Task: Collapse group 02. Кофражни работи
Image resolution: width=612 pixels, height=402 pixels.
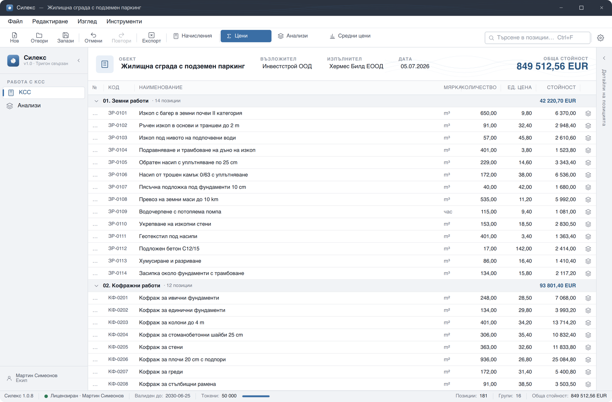Action: [x=96, y=286]
